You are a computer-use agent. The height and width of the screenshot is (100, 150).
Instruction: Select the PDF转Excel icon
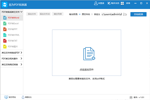click(x=5, y=24)
